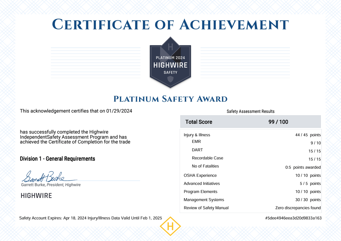Click the OSHA Experience row label

point(200,175)
